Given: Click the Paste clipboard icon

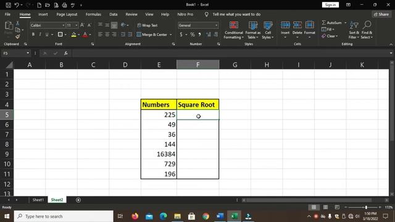Looking at the screenshot, I should point(9,26).
